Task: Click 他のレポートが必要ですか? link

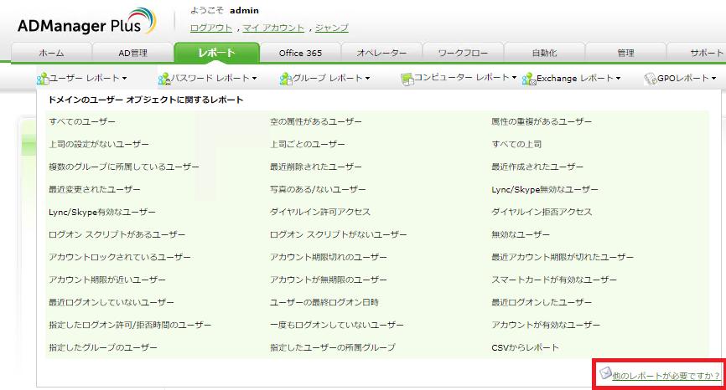Action: pyautogui.click(x=666, y=376)
